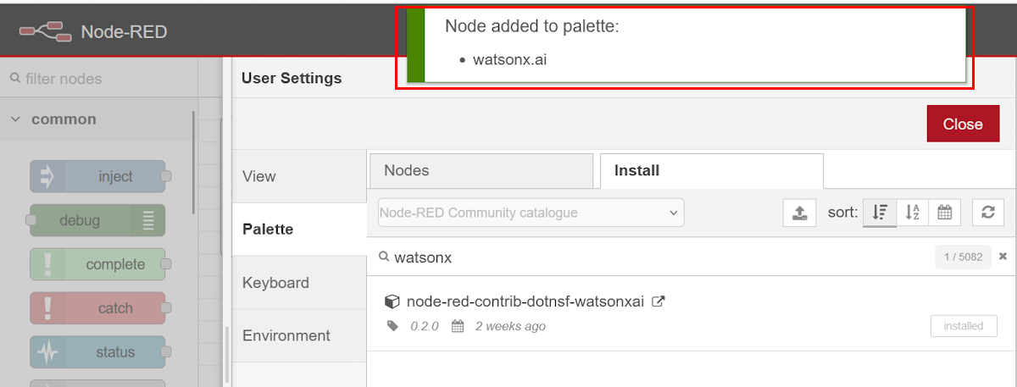The height and width of the screenshot is (387, 1017).
Task: Close the User Settings dialog
Action: point(963,124)
